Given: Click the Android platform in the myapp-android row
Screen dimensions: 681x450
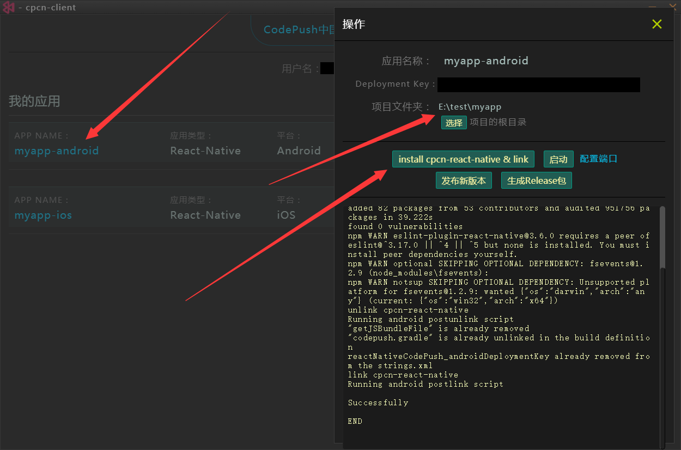Looking at the screenshot, I should click(299, 151).
